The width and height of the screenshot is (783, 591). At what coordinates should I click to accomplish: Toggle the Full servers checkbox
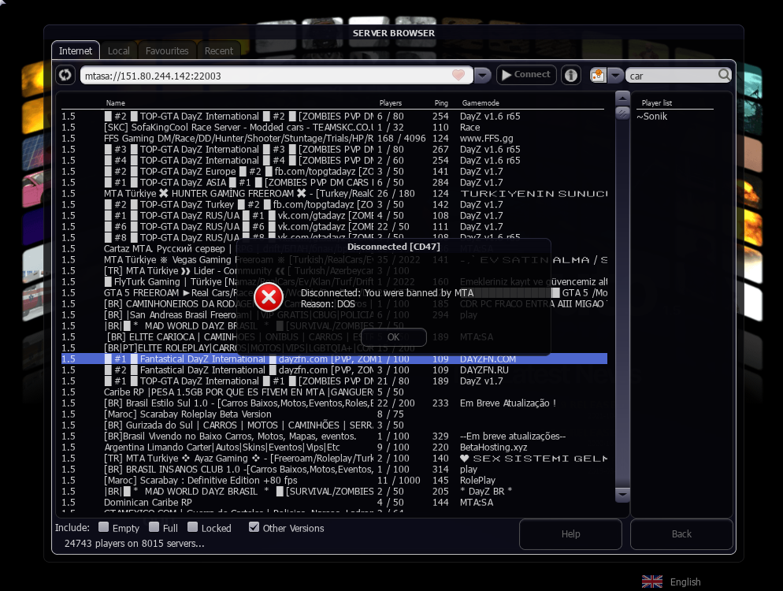154,527
